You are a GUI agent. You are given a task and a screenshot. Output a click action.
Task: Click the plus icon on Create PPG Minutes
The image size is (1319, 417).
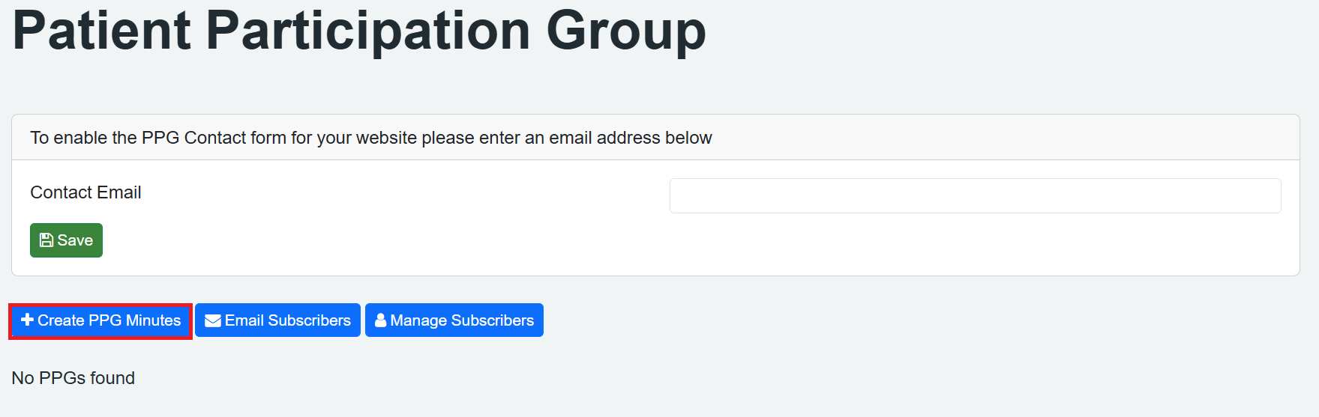27,320
